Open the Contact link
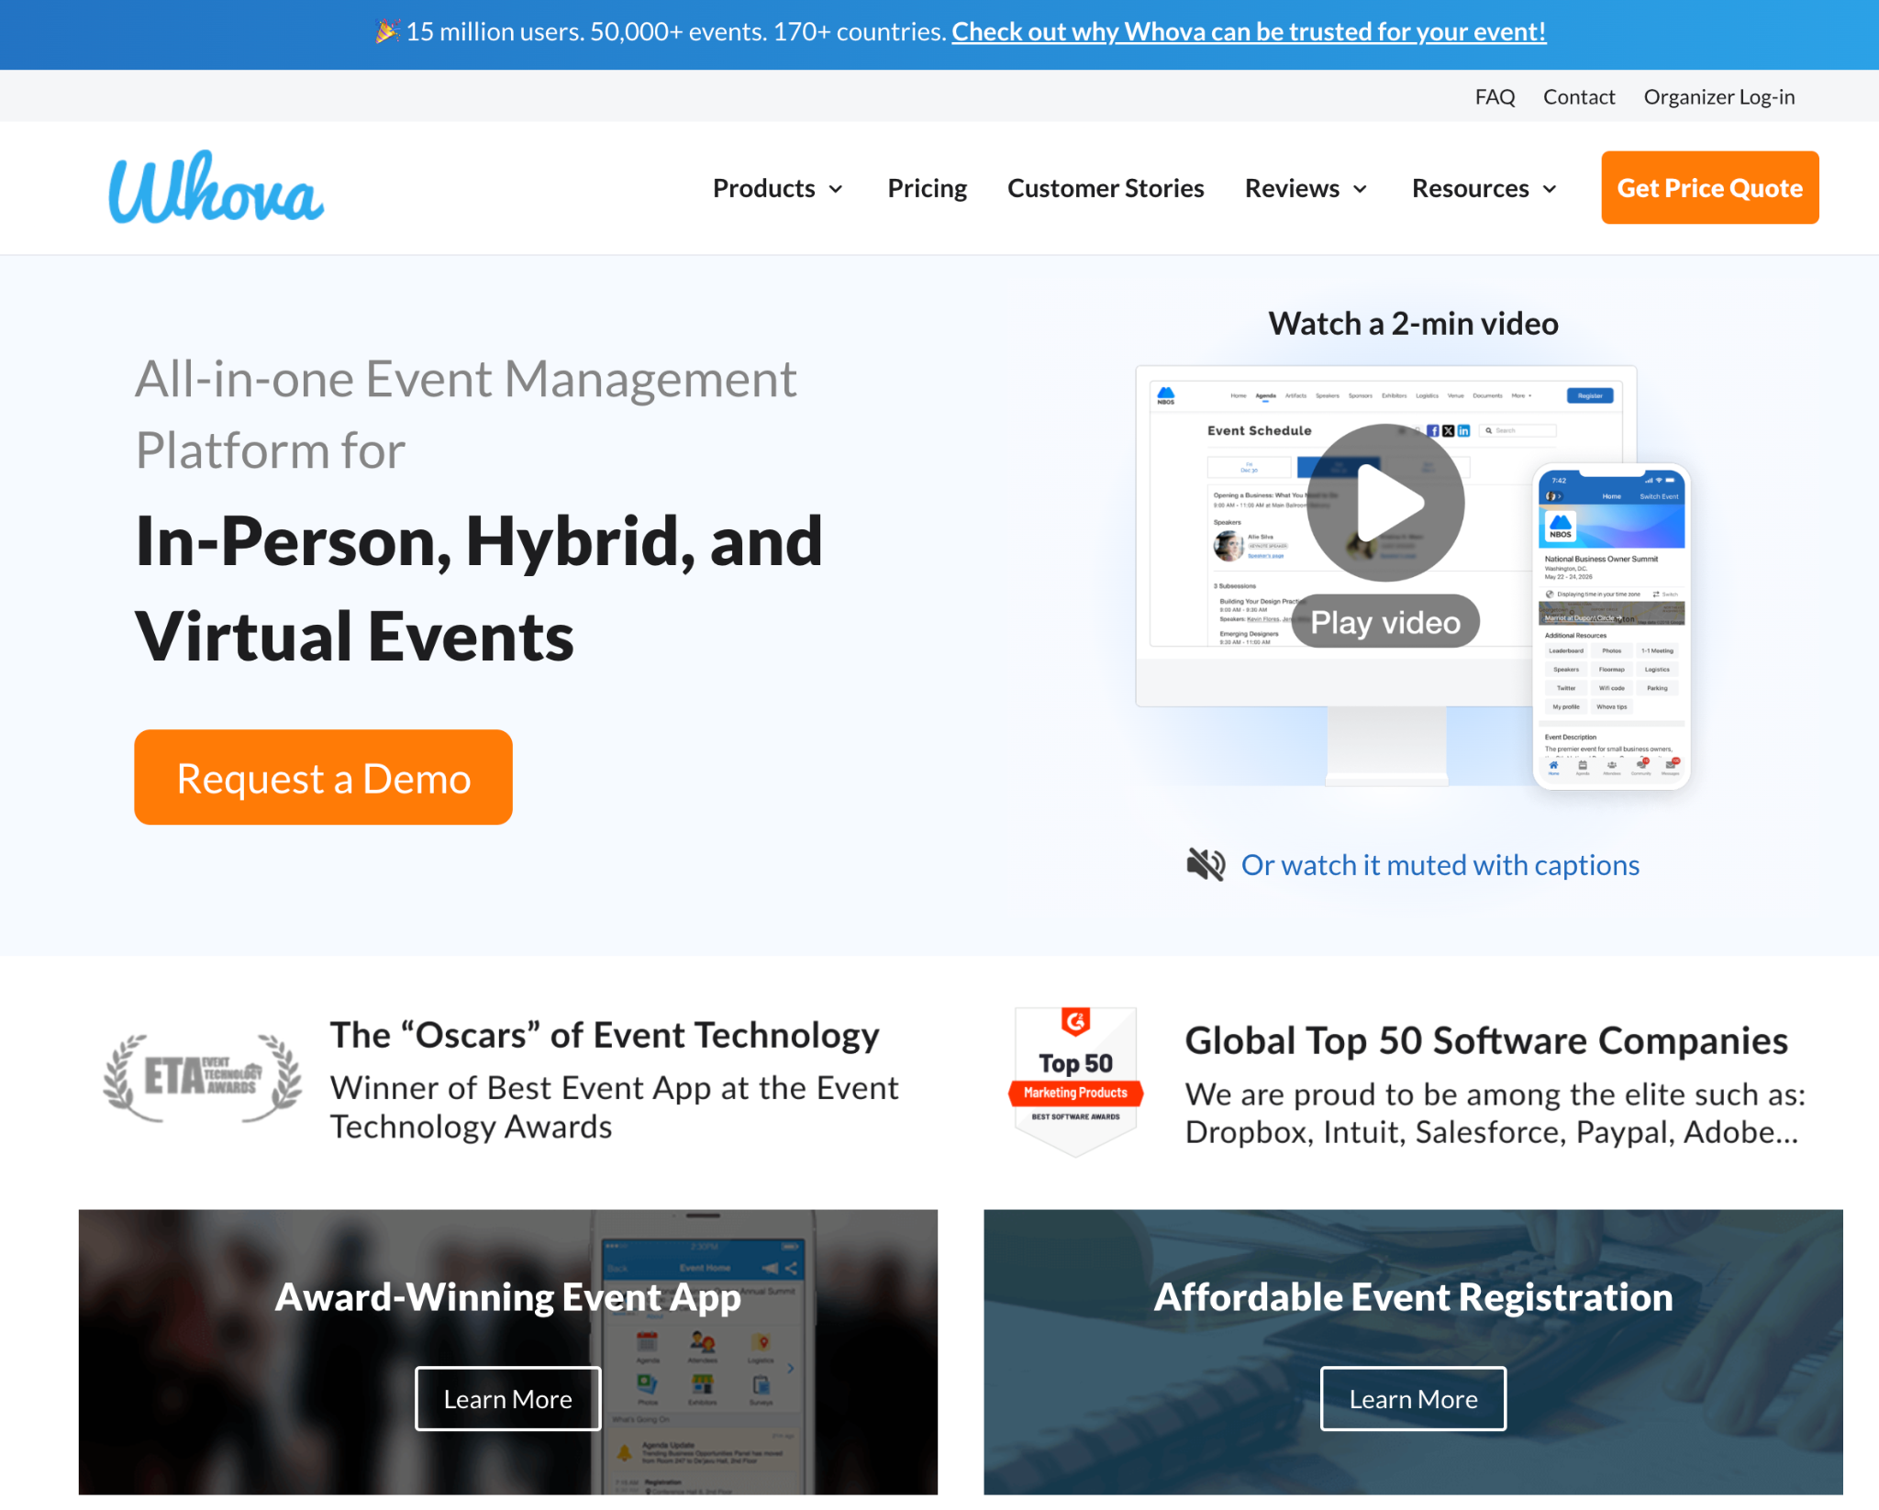1879x1510 pixels. coord(1579,97)
